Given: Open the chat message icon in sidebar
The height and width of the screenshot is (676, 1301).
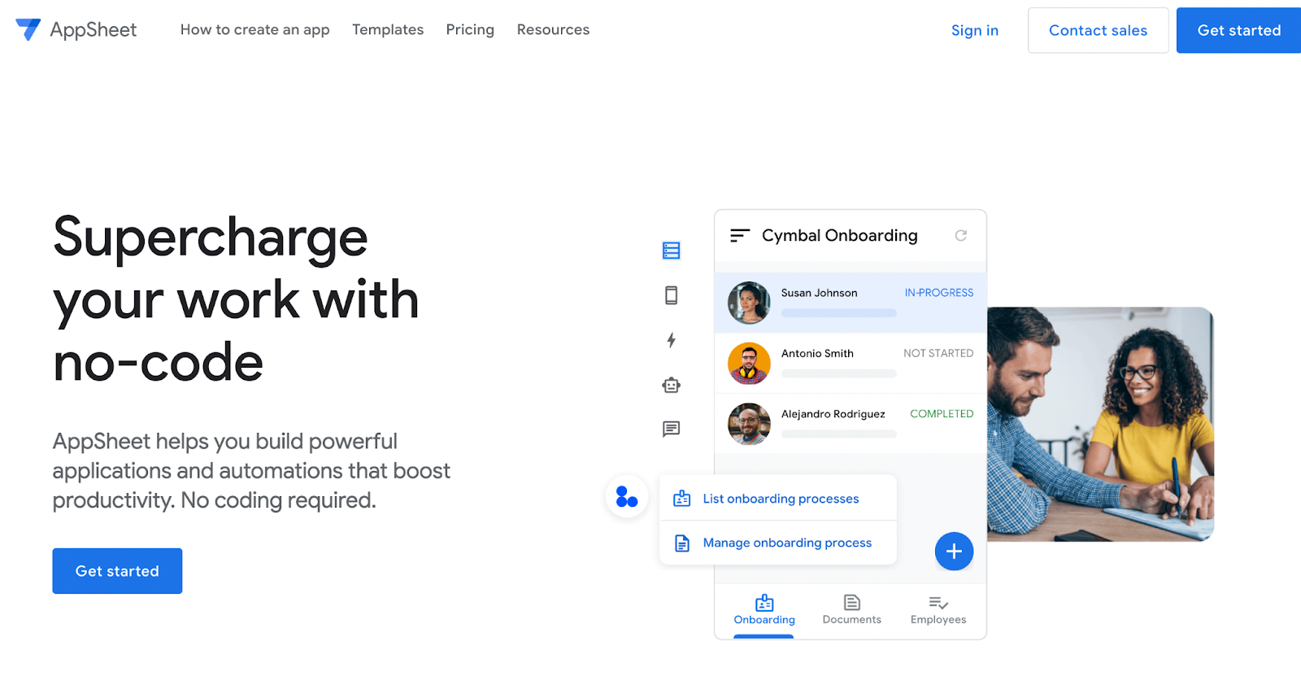Looking at the screenshot, I should [671, 429].
